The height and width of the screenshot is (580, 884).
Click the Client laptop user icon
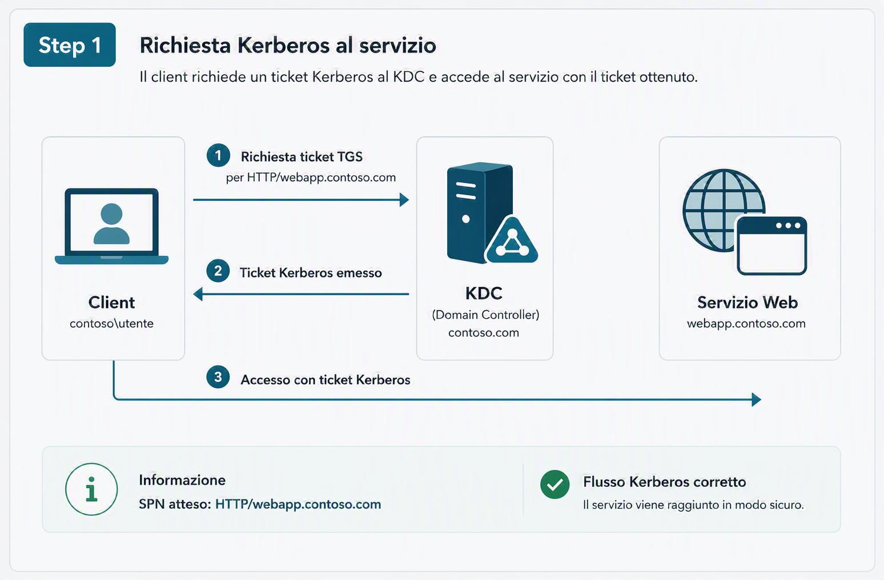[111, 226]
